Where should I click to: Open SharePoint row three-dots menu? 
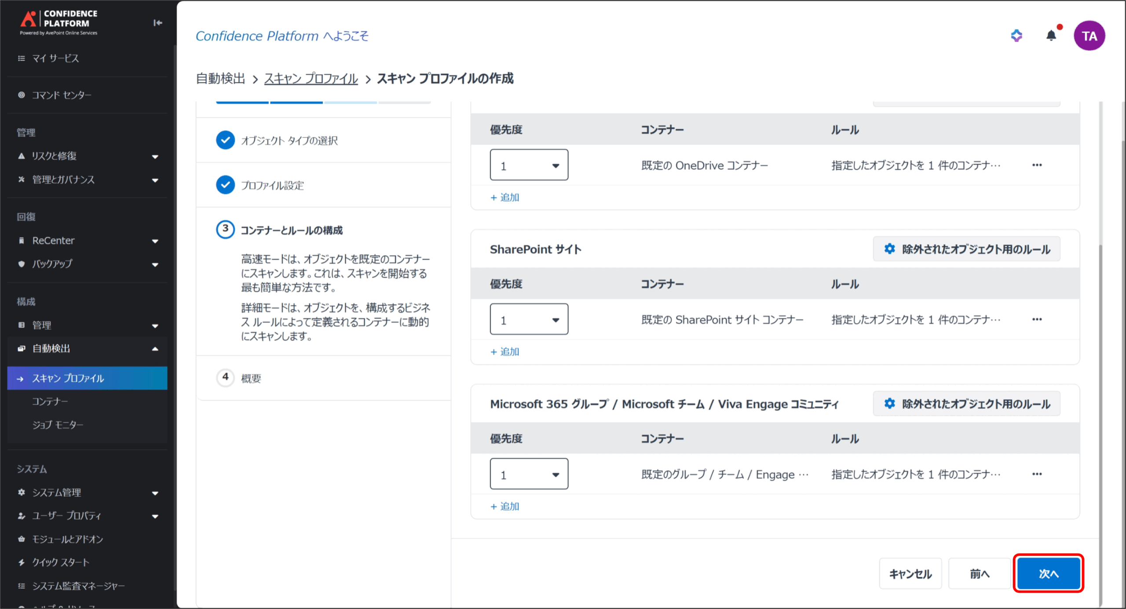click(x=1037, y=320)
